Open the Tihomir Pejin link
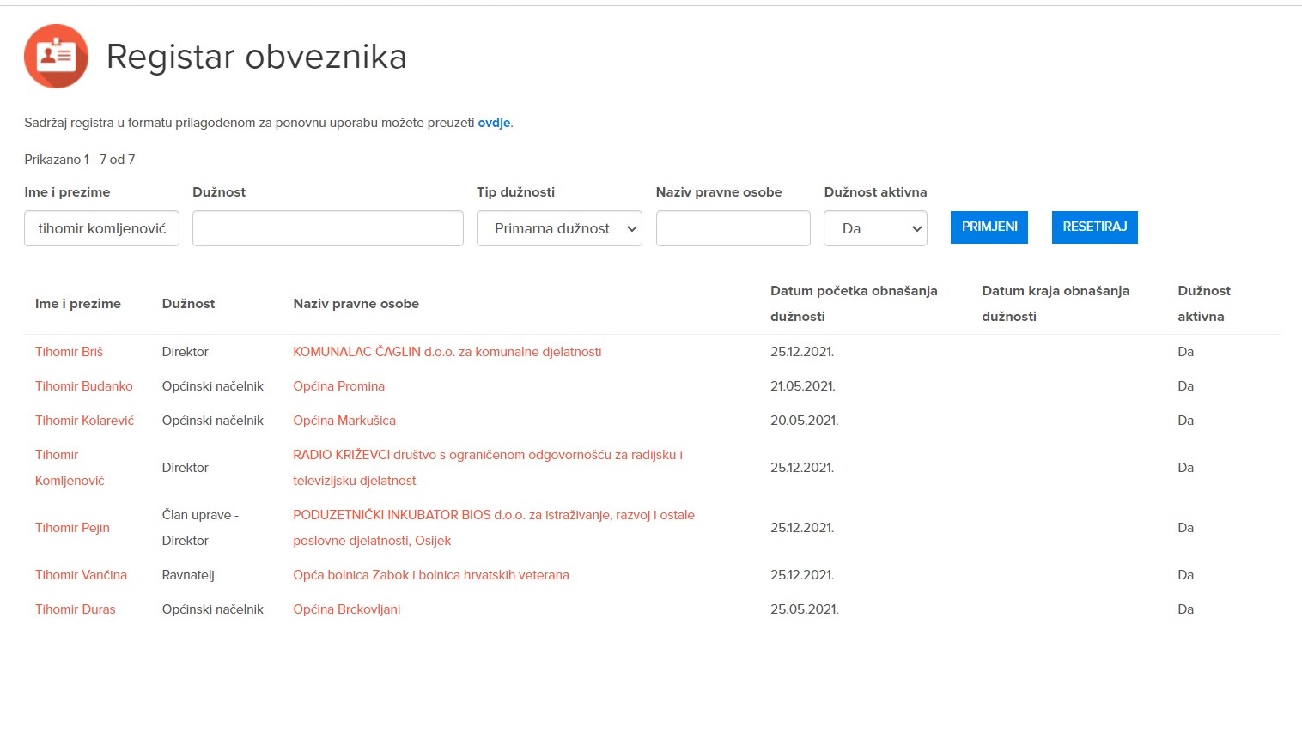1302x733 pixels. pos(72,528)
